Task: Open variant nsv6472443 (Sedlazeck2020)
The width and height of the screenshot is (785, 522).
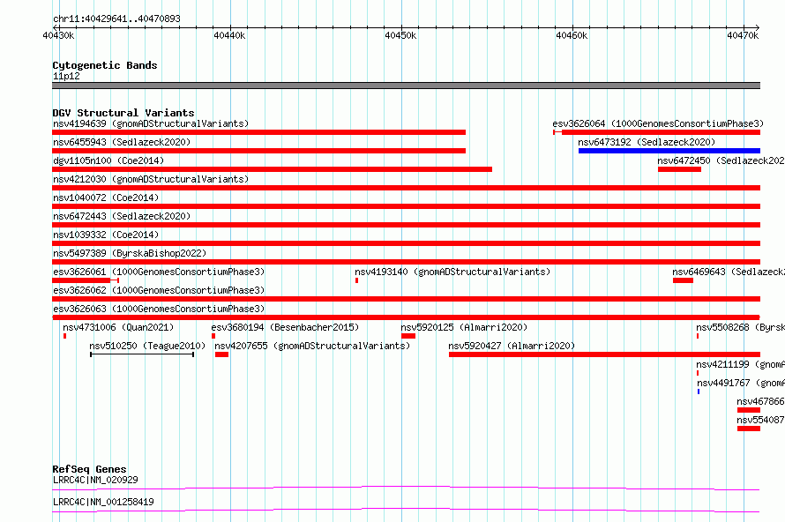Action: point(122,216)
